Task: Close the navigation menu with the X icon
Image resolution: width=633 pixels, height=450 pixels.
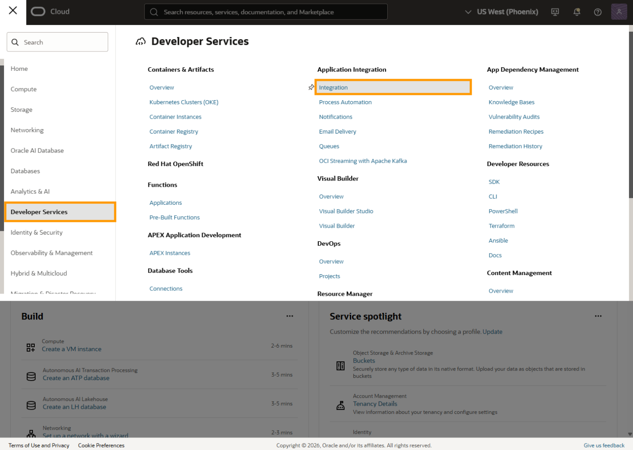Action: 13,11
